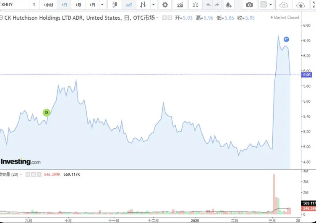The image size is (316, 223).
Task: Click the cloud upload save icon
Action: pyautogui.click(x=300, y=5)
